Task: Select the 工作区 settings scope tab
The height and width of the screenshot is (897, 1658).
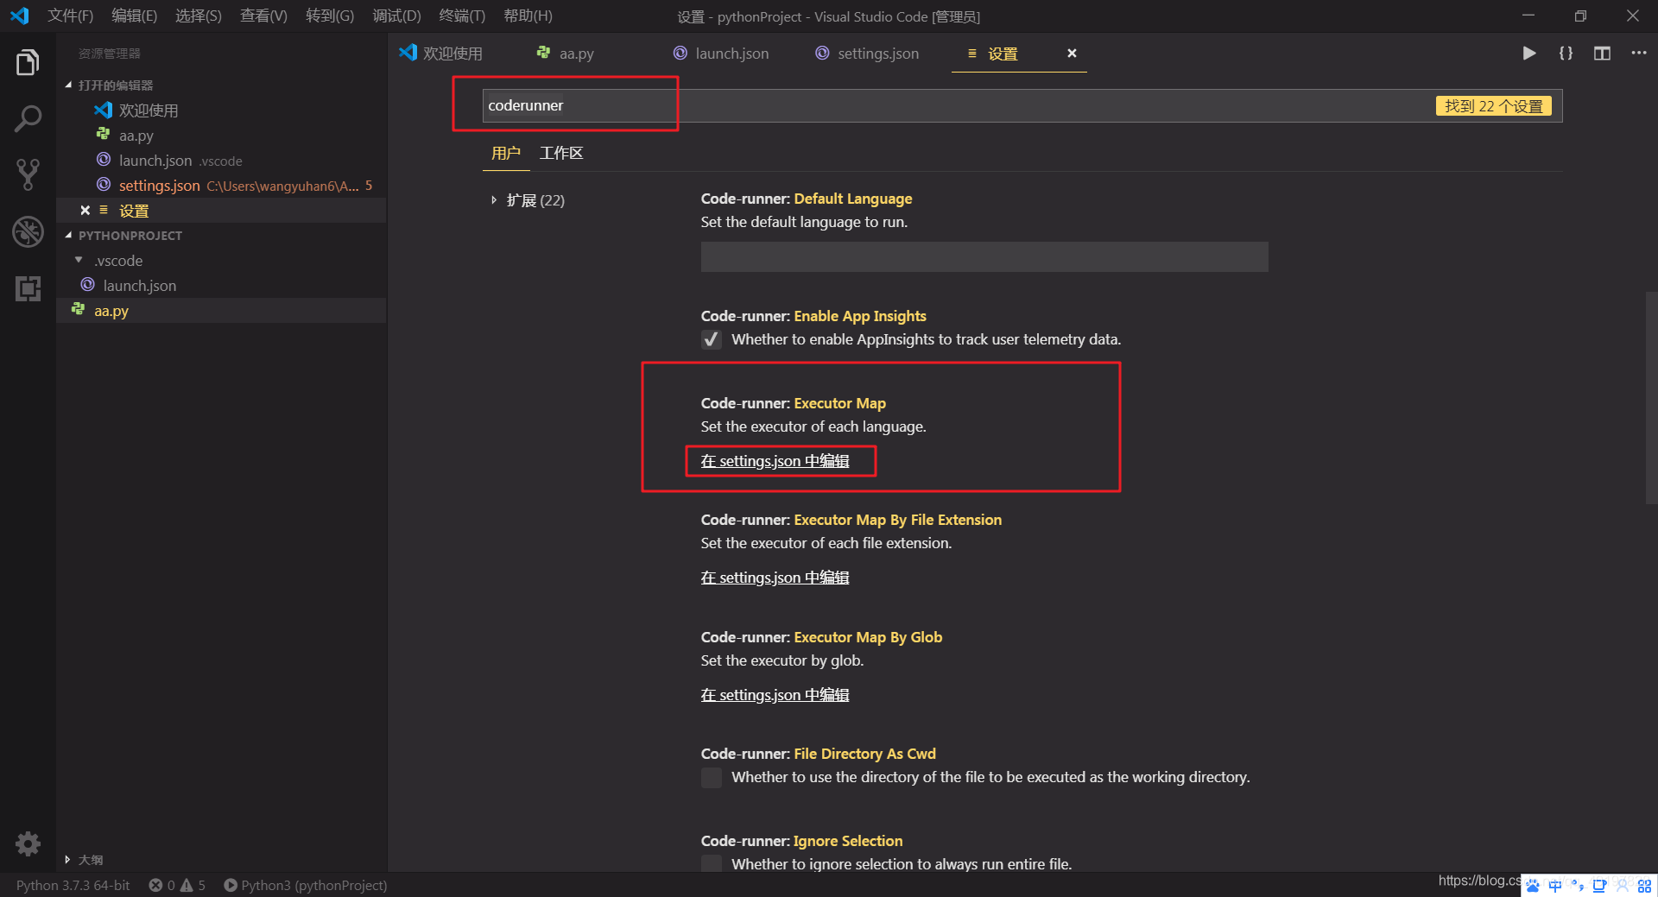Action: point(561,153)
